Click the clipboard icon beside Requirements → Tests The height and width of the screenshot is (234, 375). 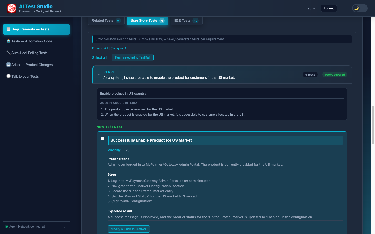(x=8, y=29)
